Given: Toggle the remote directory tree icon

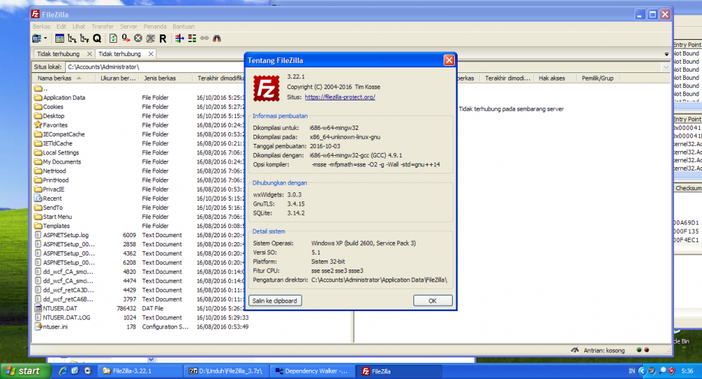Looking at the screenshot, I should coord(84,39).
